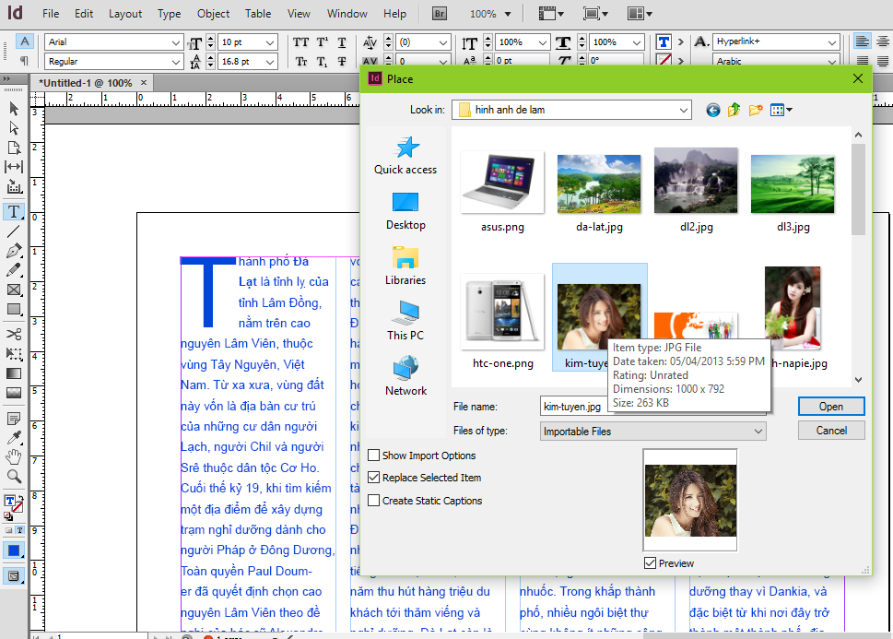Go back using the Place dialog arrow
This screenshot has height=639, width=893.
pyautogui.click(x=713, y=110)
